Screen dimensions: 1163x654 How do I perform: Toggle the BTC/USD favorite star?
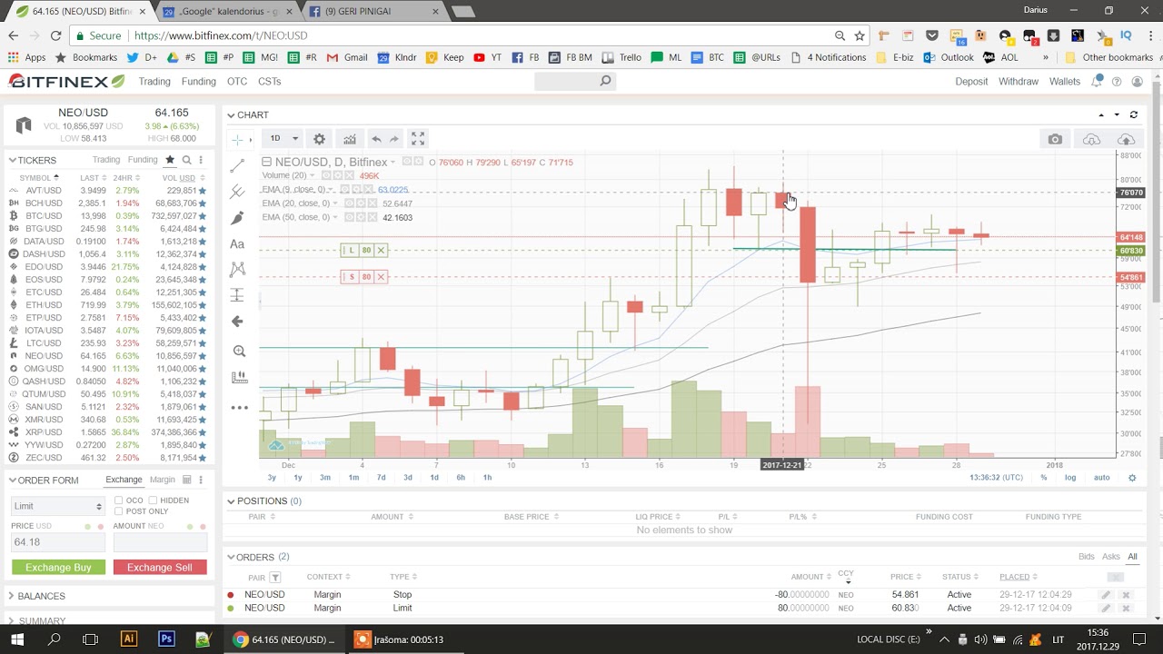203,216
